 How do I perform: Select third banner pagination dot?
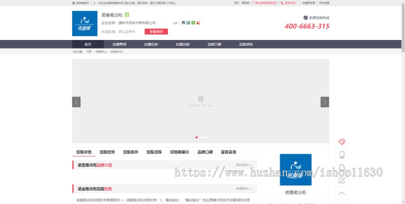click(205, 137)
